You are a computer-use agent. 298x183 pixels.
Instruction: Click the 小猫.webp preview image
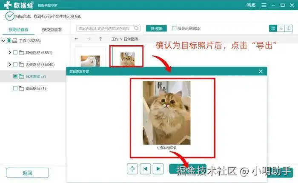pyautogui.click(x=166, y=113)
